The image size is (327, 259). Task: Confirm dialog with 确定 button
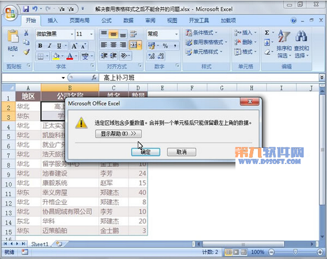pyautogui.click(x=146, y=152)
